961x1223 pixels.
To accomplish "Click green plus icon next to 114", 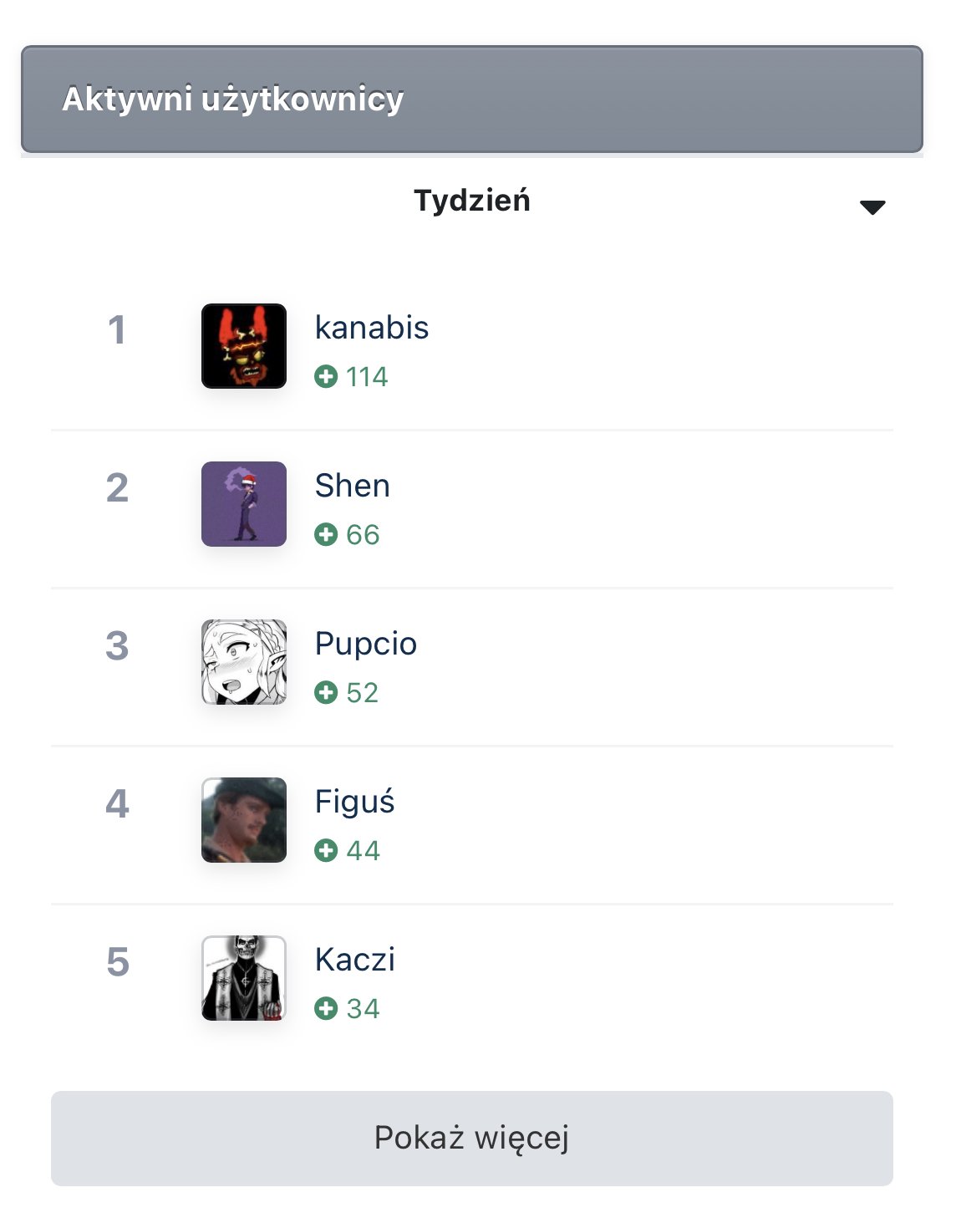I will click(326, 377).
